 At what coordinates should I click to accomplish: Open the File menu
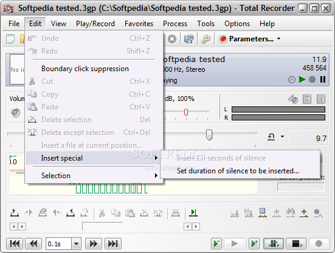pos(14,24)
